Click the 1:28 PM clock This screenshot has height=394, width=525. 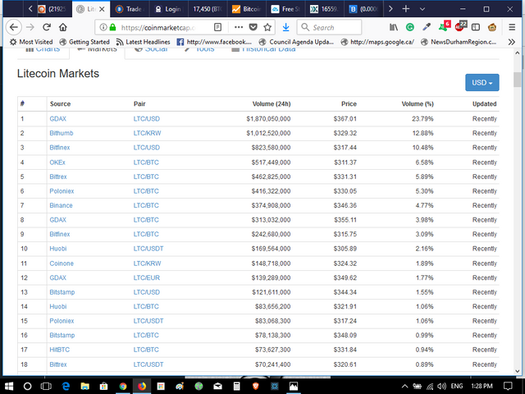pos(482,387)
